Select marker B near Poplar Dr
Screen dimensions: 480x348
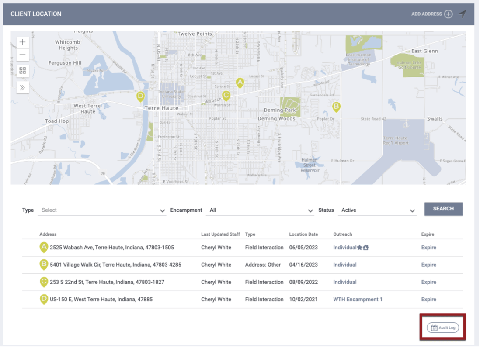337,106
